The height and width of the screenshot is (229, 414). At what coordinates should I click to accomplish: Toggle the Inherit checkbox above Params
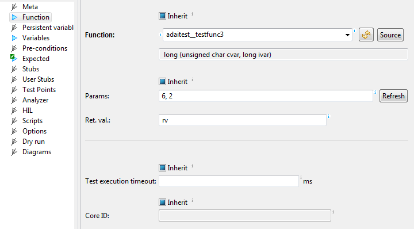pos(162,82)
